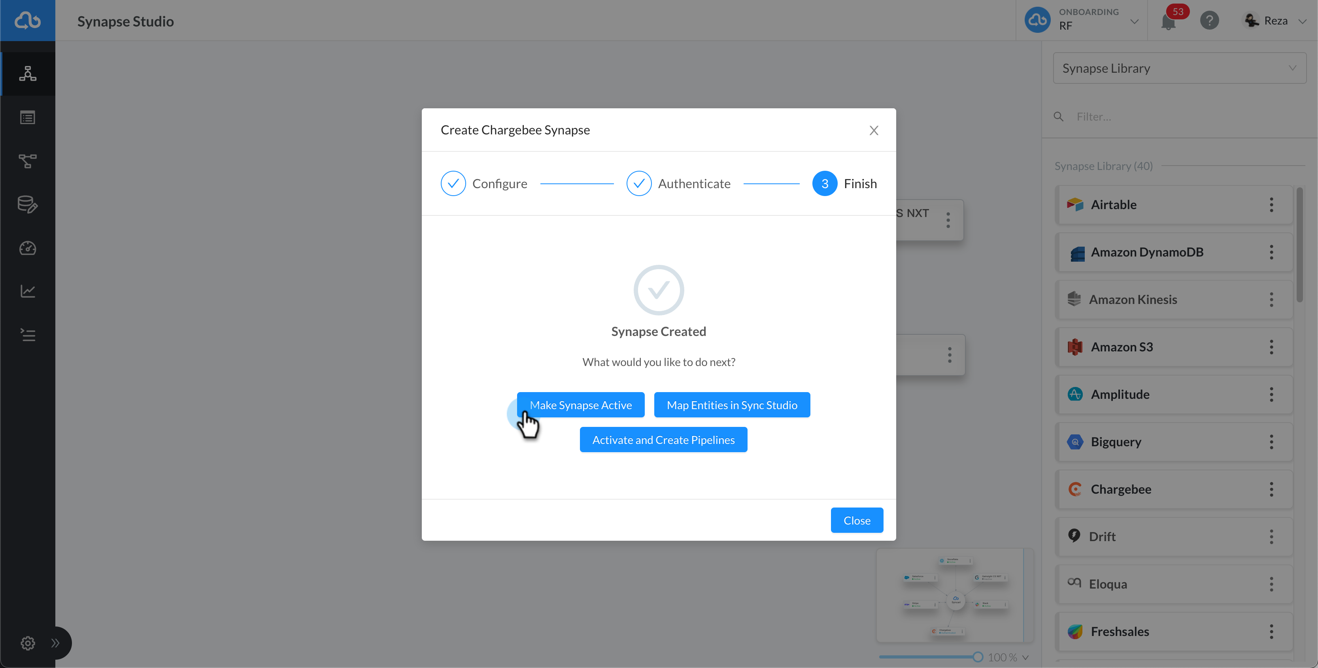The width and height of the screenshot is (1318, 668).
Task: Click the search magnifier icon beside Filter
Action: [x=1059, y=117]
